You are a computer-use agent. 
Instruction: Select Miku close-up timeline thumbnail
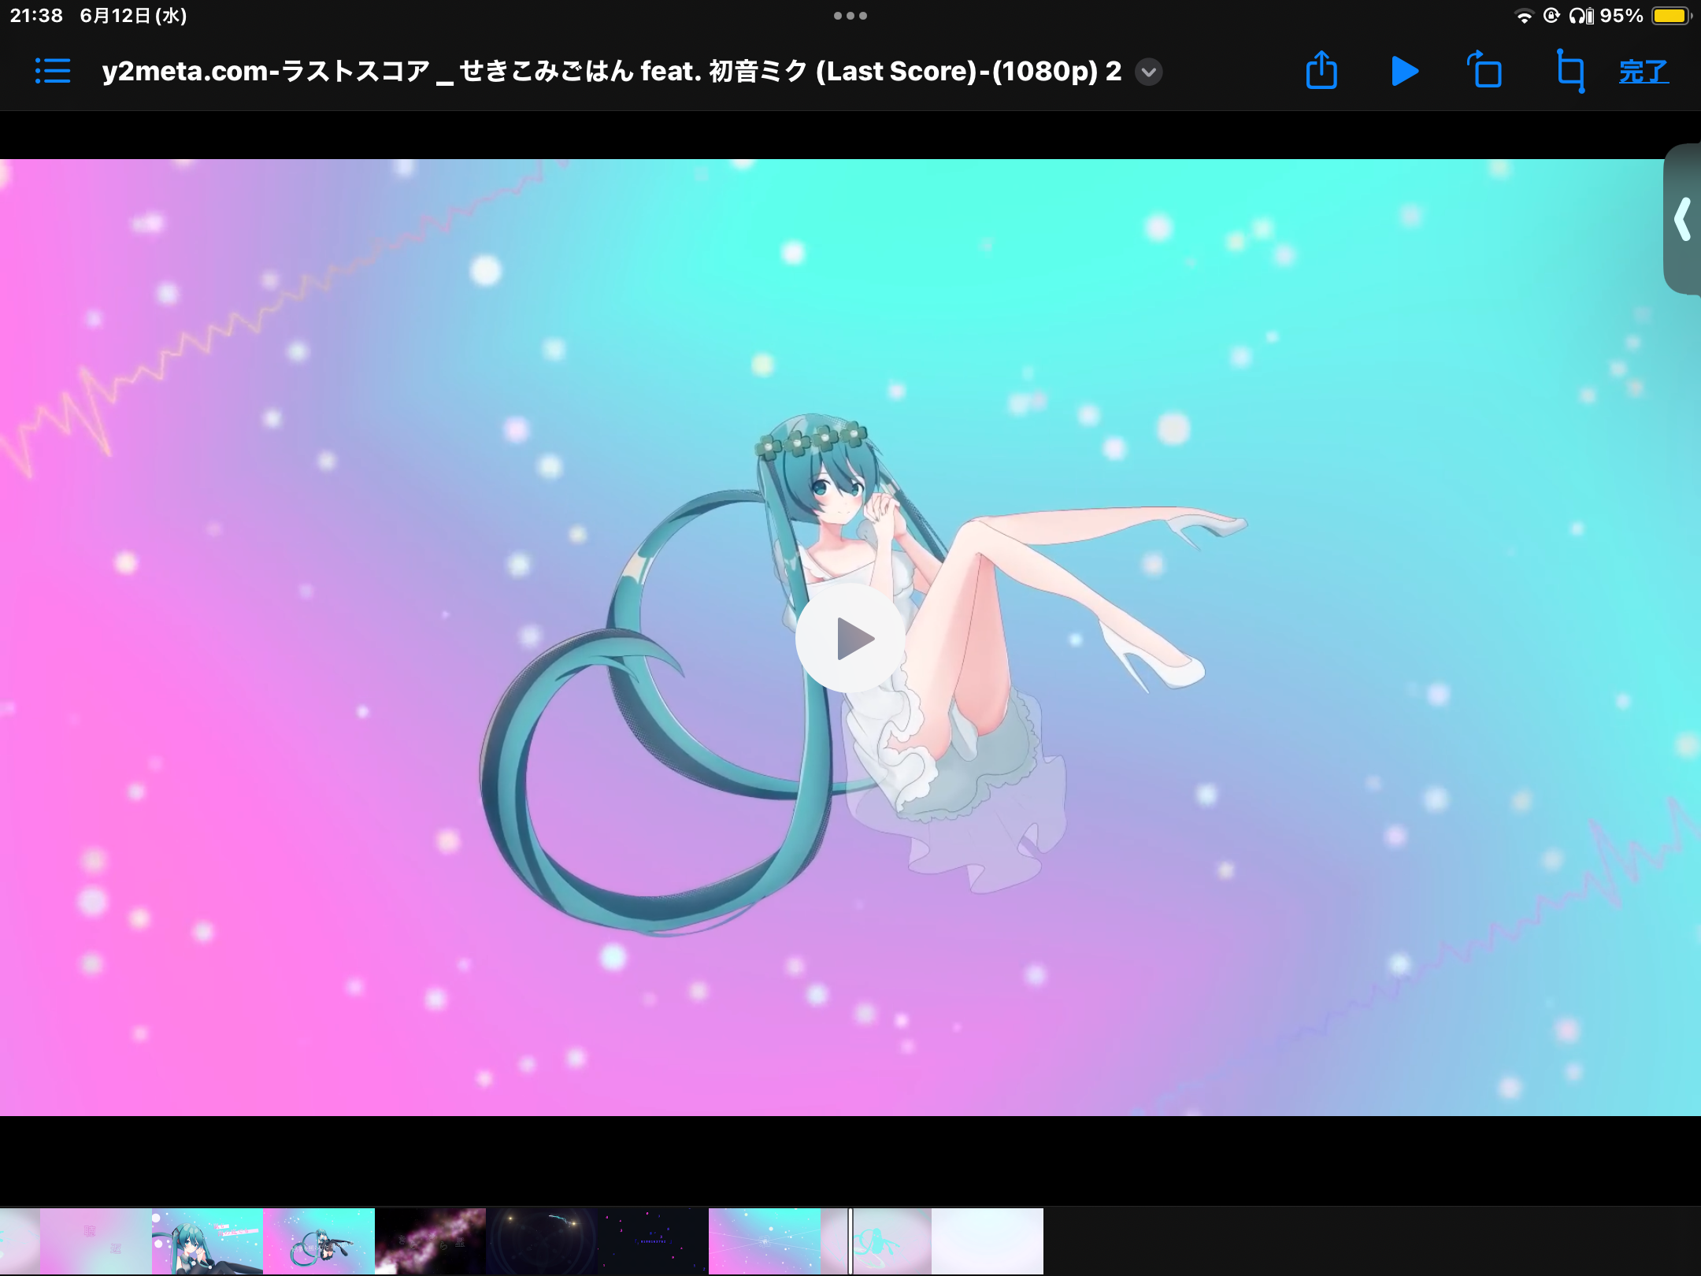207,1241
